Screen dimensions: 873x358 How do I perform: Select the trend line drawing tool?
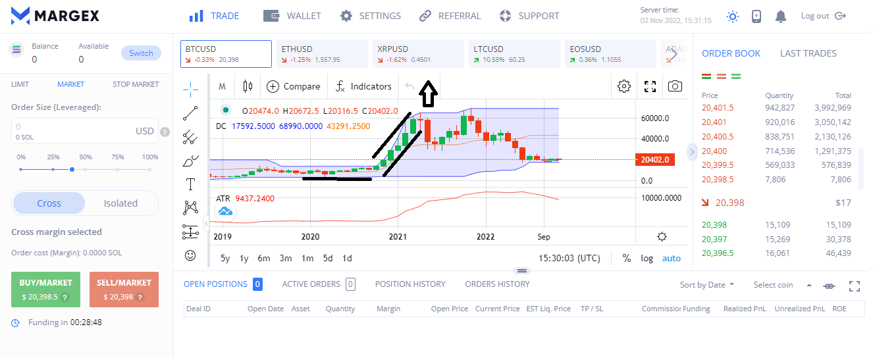pos(190,113)
